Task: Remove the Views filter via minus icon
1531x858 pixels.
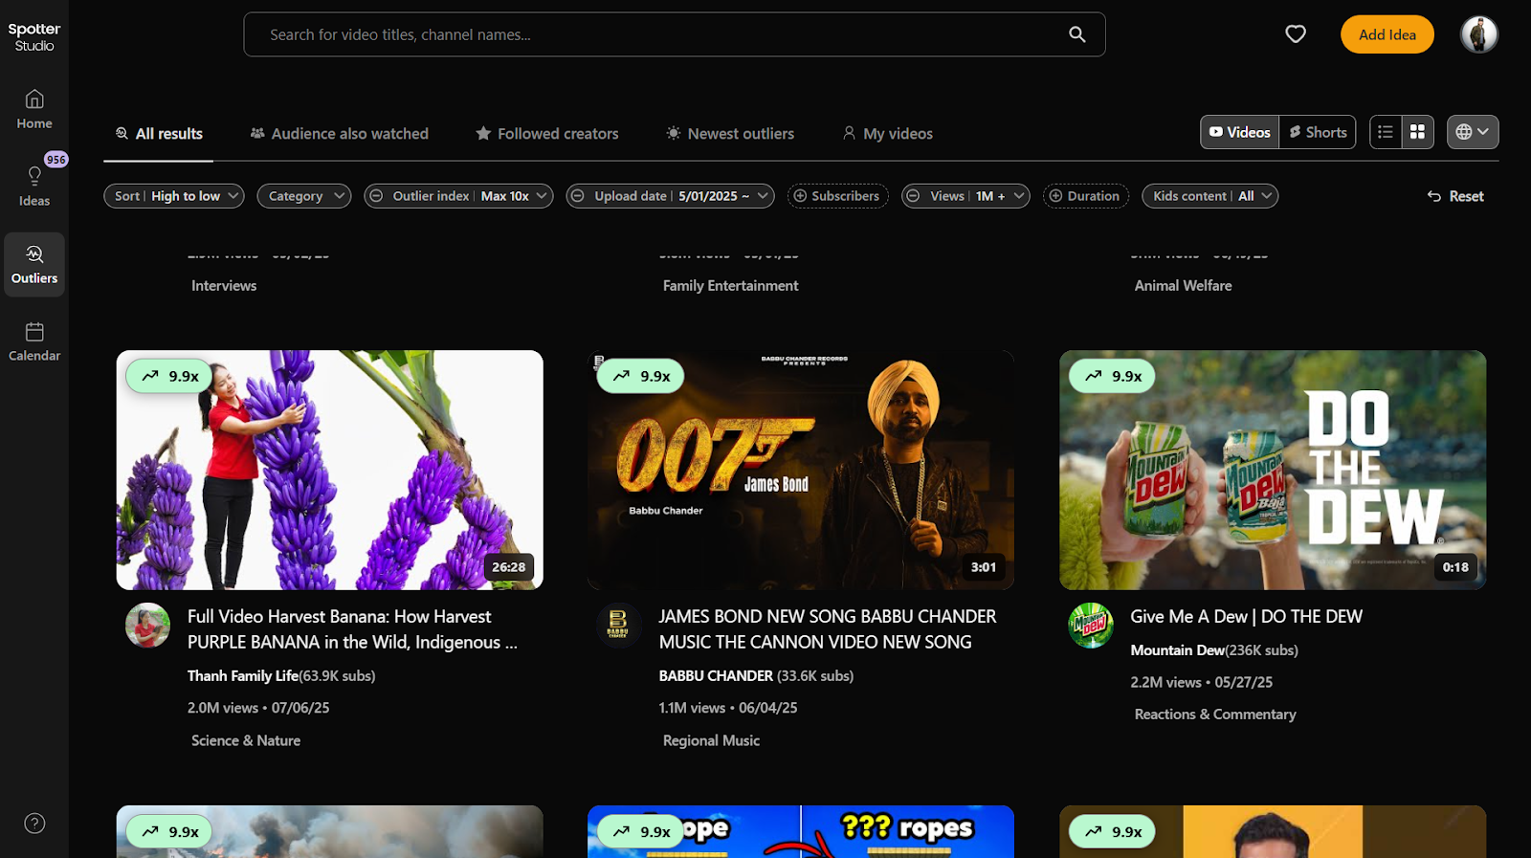Action: pyautogui.click(x=913, y=196)
